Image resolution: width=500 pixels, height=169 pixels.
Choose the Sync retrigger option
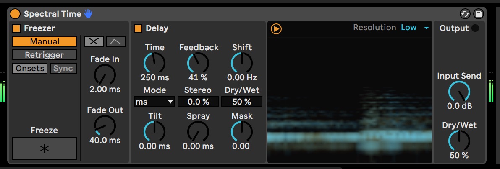[x=63, y=68]
